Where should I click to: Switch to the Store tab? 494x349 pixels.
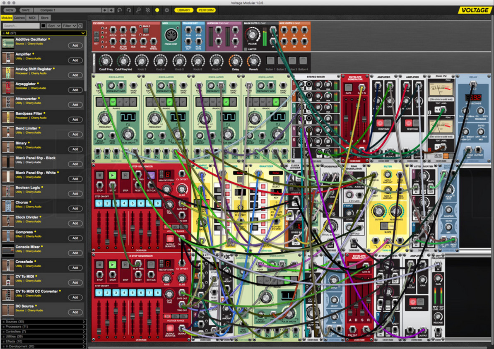click(x=45, y=18)
